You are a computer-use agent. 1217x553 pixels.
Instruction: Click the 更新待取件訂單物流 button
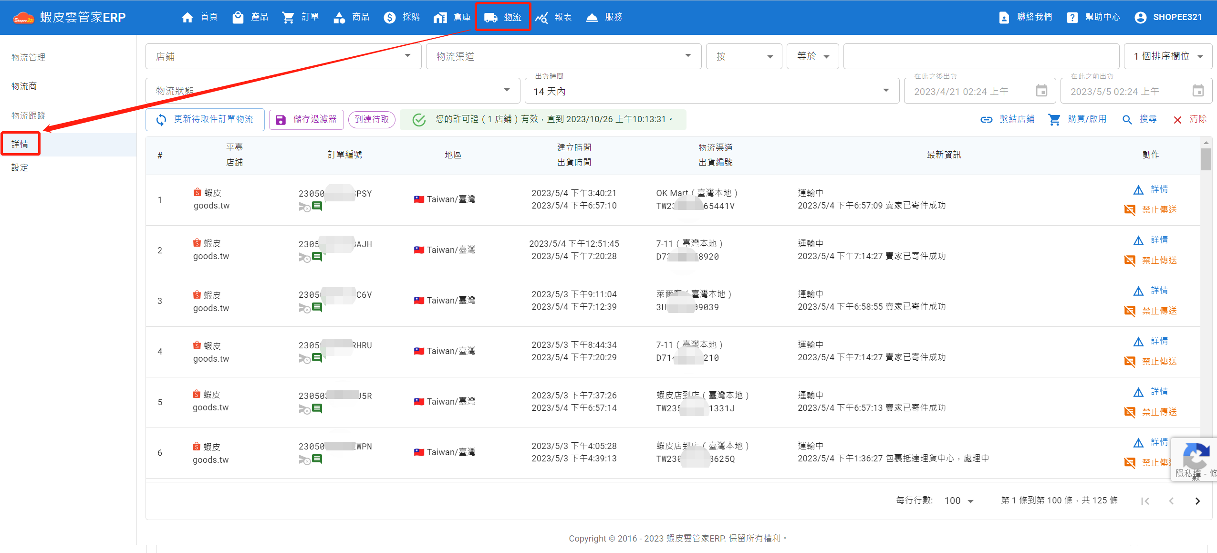(x=205, y=119)
